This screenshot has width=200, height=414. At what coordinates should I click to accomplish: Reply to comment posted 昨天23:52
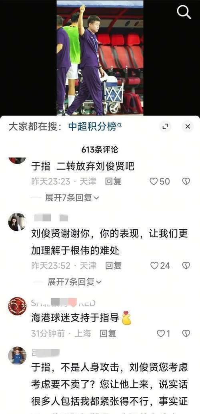[x=113, y=266]
